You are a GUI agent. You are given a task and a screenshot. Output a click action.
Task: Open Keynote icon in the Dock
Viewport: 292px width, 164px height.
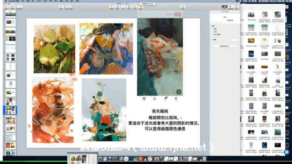pos(110,159)
